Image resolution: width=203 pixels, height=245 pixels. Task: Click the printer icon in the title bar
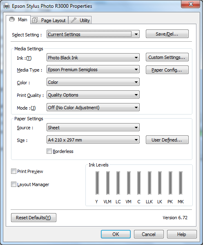coord(7,7)
